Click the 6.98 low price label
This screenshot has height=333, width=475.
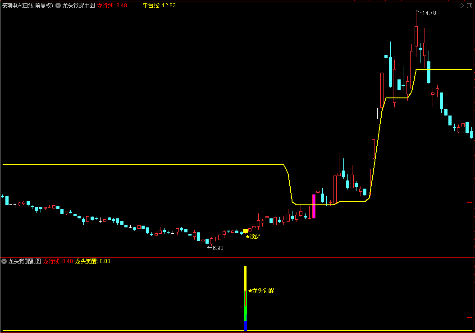click(x=218, y=248)
